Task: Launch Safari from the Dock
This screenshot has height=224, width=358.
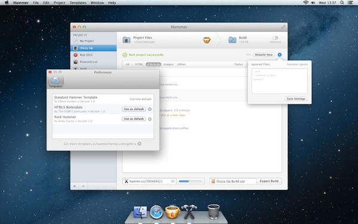Action: pos(156,212)
